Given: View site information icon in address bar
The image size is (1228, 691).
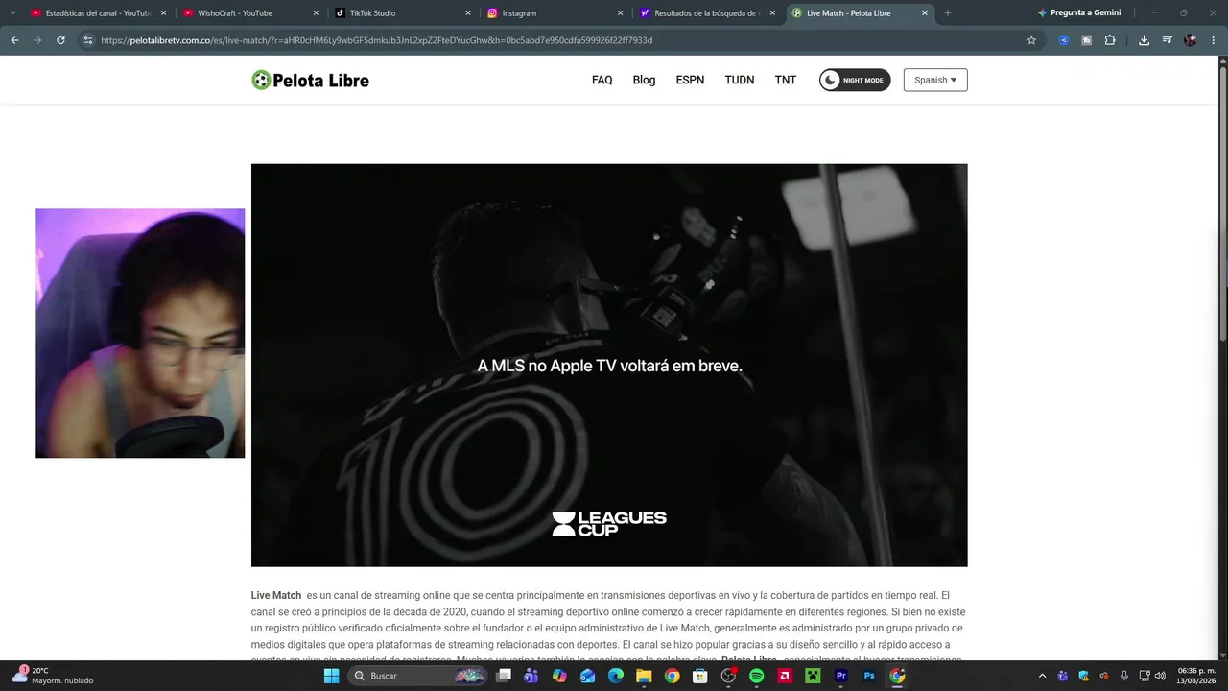Looking at the screenshot, I should point(88,40).
